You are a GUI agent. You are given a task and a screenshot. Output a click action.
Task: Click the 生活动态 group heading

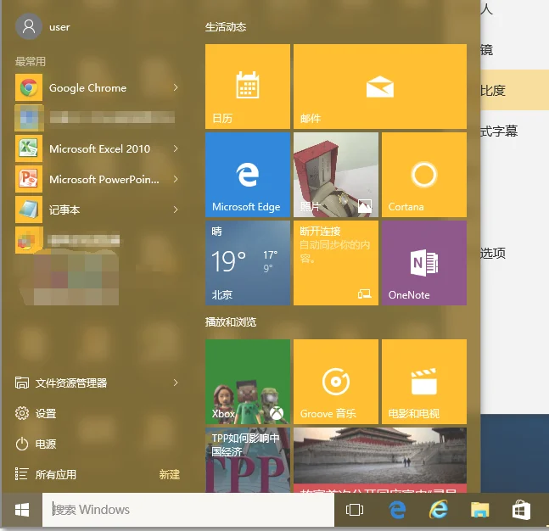pyautogui.click(x=226, y=27)
